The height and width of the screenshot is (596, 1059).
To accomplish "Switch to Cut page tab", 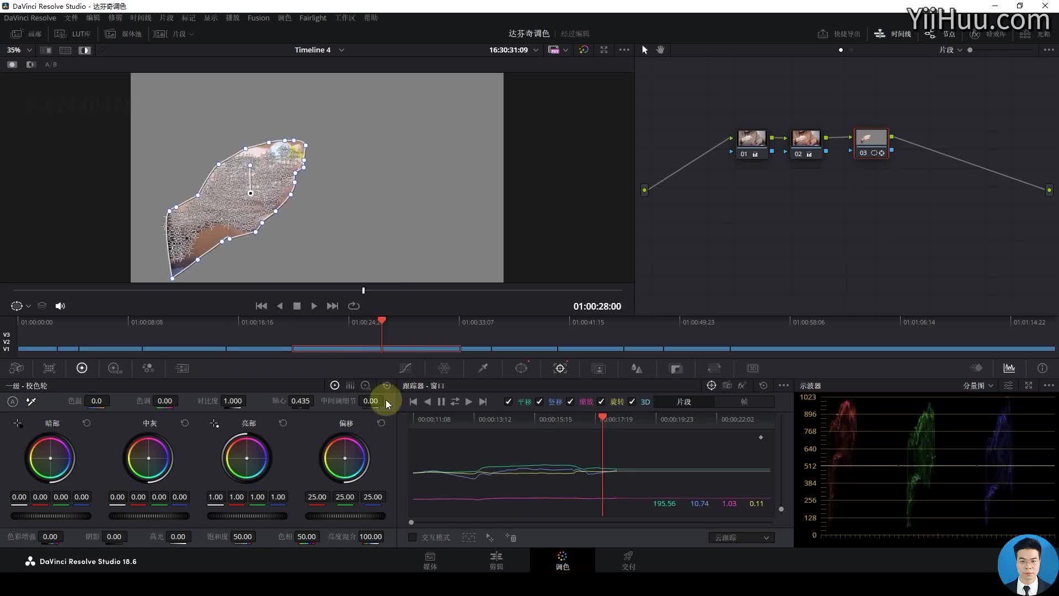I will [x=496, y=561].
